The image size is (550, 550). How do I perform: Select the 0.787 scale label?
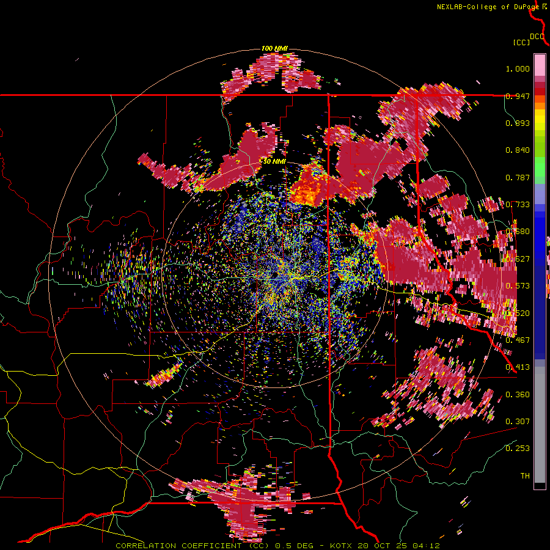click(x=518, y=177)
